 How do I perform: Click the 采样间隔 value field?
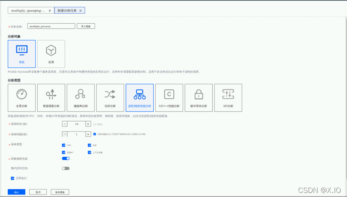click(x=77, y=134)
